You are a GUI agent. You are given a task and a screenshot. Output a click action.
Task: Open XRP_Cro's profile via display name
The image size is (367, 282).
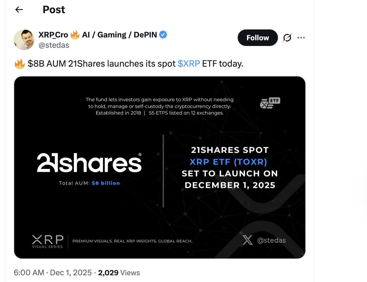click(53, 34)
